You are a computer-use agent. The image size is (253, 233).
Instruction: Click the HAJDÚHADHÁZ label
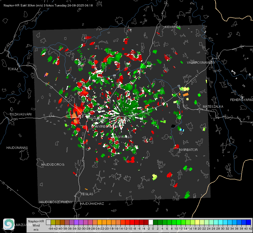coord(92,203)
